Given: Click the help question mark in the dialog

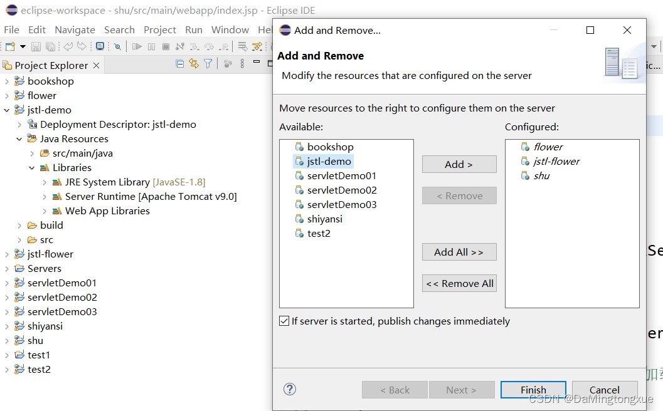Looking at the screenshot, I should coord(289,388).
